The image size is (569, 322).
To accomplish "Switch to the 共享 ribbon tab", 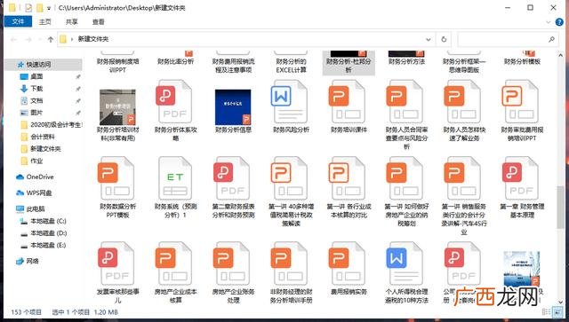I will 71,21.
